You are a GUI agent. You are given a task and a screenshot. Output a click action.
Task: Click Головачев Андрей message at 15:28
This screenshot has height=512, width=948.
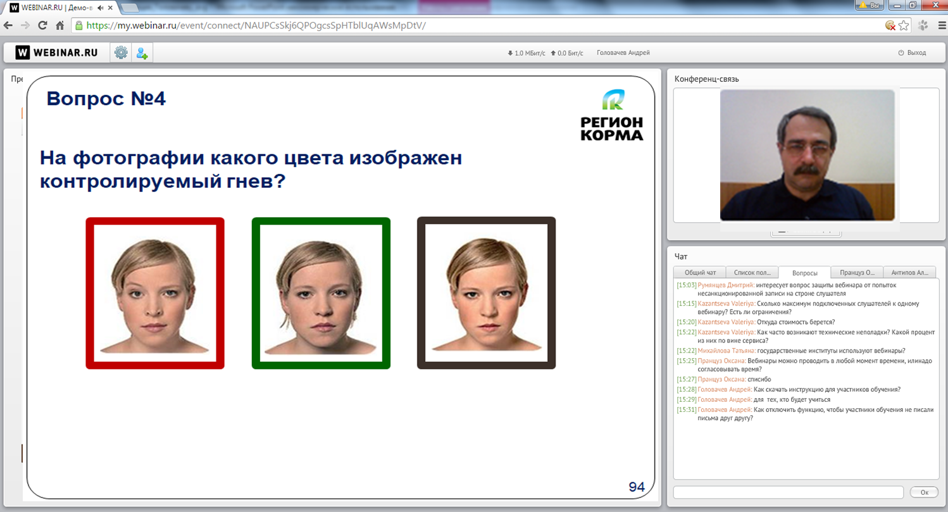pyautogui.click(x=827, y=389)
